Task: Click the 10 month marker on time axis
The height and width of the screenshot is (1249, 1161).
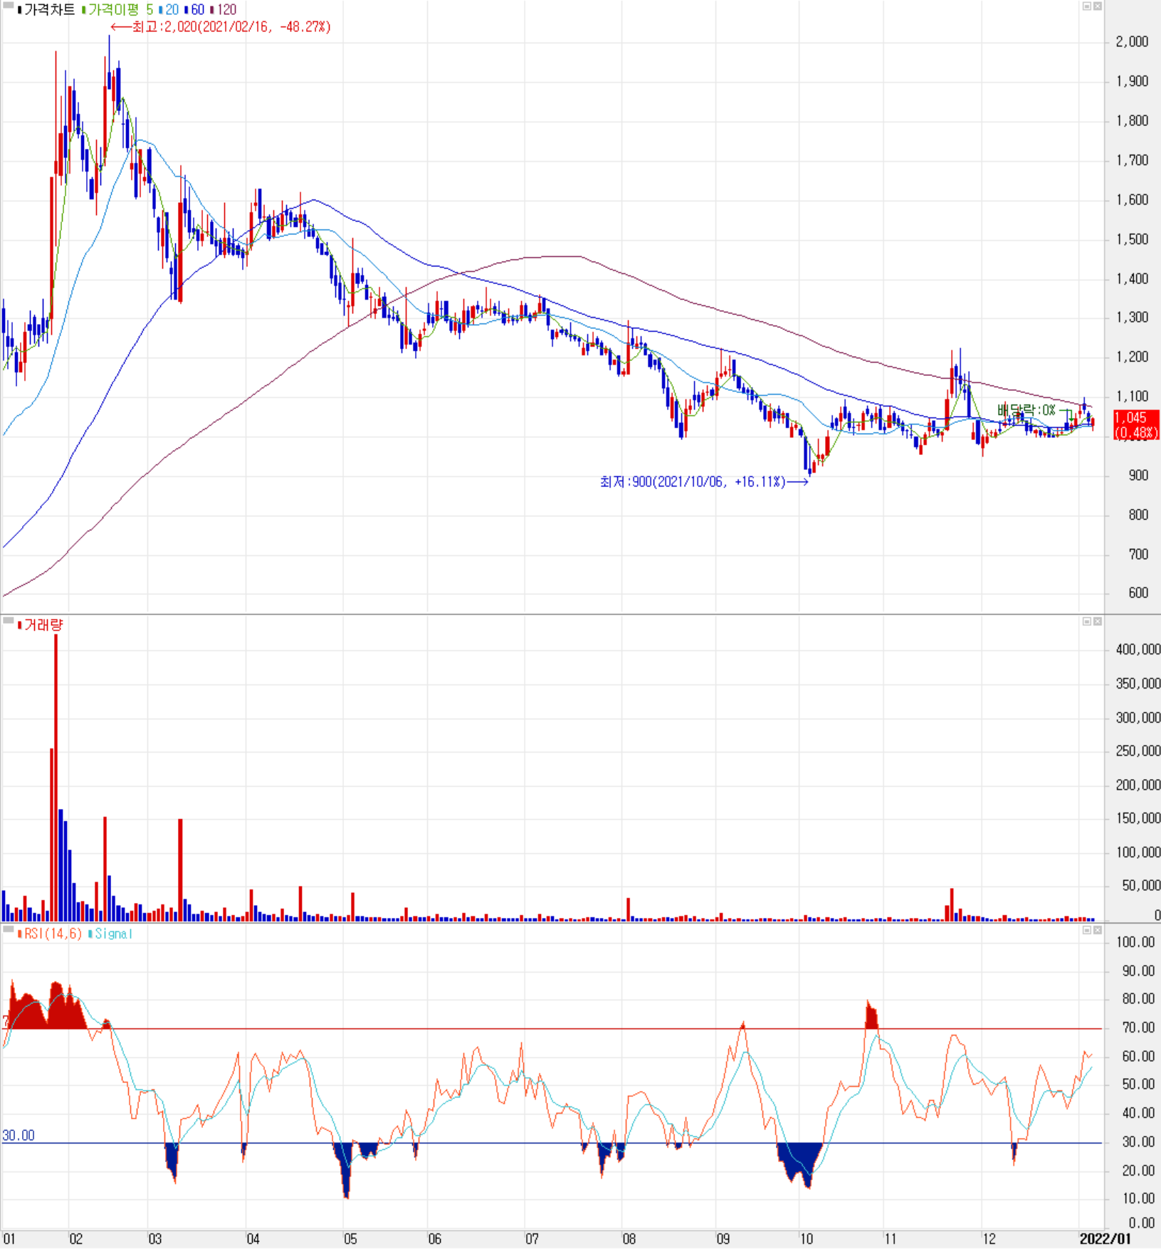Action: coord(806,1239)
